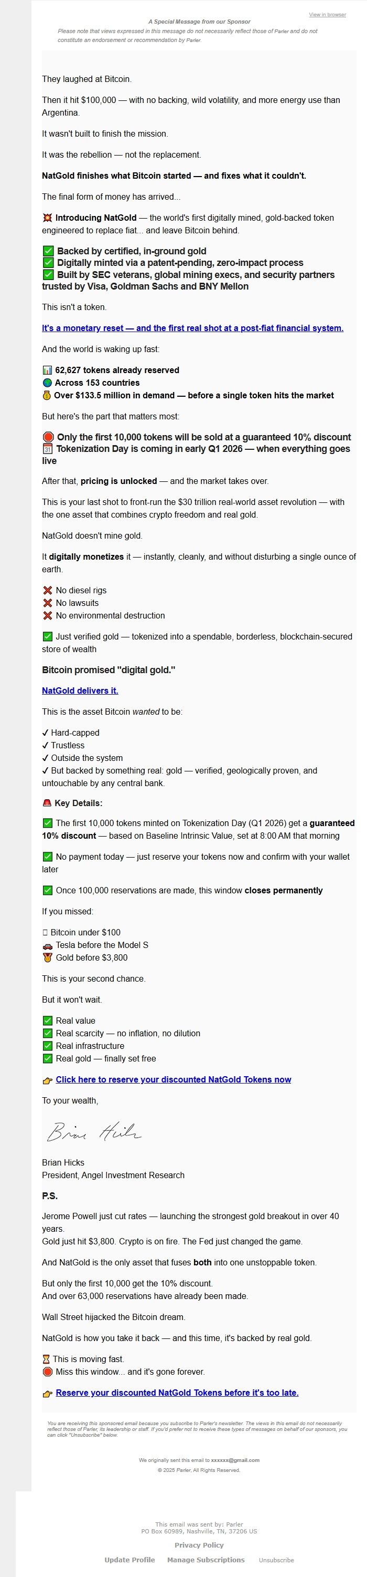This screenshot has width=367, height=1577.
Task: Follow the "Reserve your discounted NatGold Tokens before it's too late" link
Action: [177, 1393]
